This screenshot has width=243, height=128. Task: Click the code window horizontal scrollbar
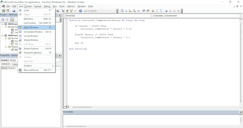tap(82, 107)
